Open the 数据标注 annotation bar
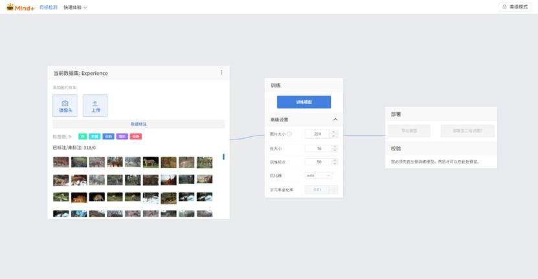 139,124
